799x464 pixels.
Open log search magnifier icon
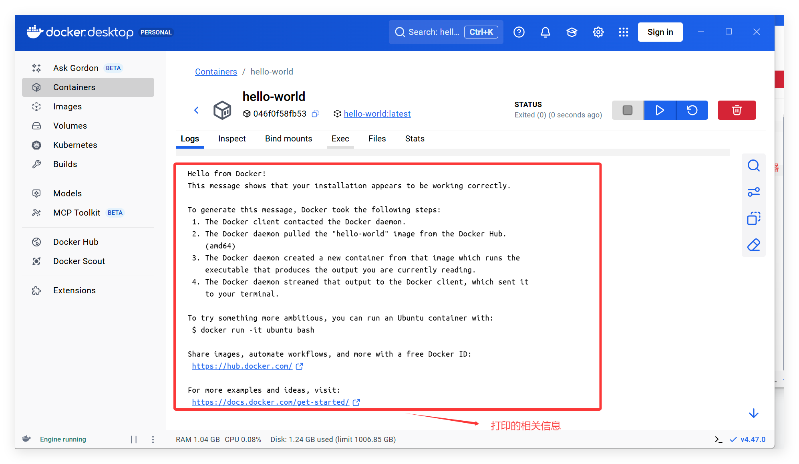coord(753,165)
